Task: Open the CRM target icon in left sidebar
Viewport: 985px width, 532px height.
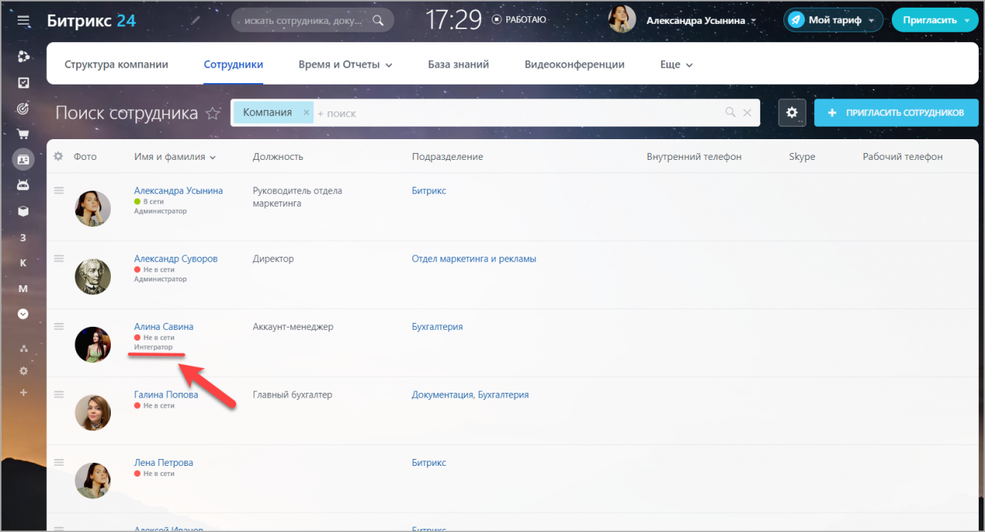Action: 23,108
